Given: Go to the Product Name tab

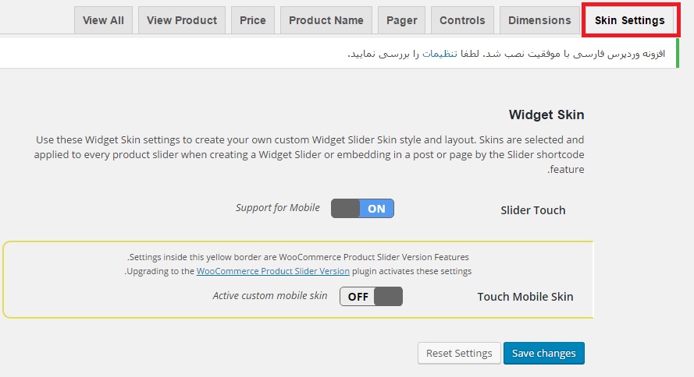Looking at the screenshot, I should click(x=326, y=20).
